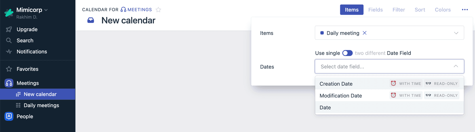
Task: Click the inbox icon beside New calendar title
Action: [91, 20]
